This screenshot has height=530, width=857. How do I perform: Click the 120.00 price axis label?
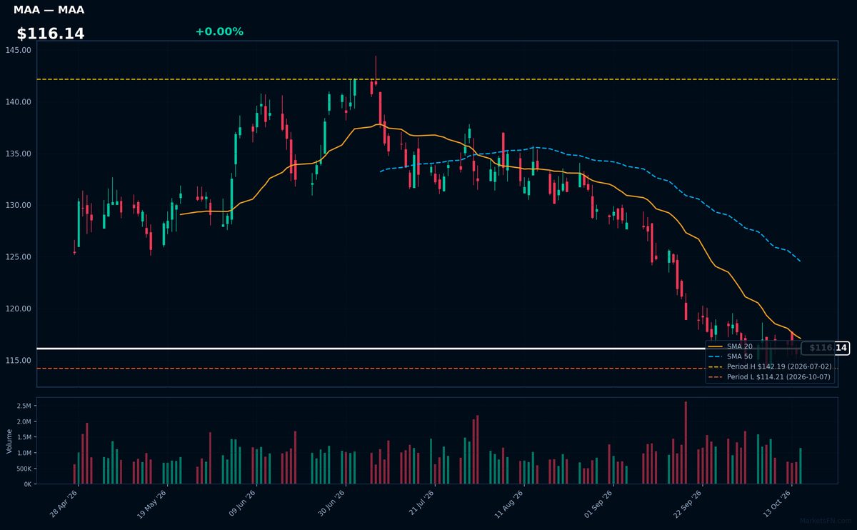(19, 309)
